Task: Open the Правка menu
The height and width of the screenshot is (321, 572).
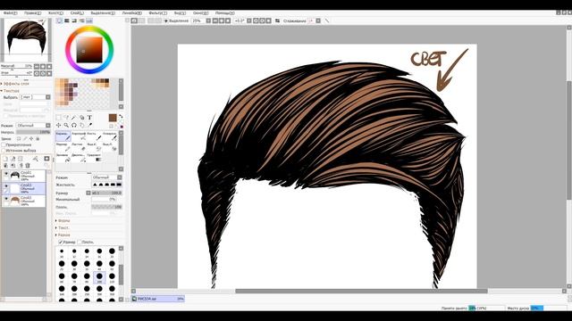Action: coord(32,12)
